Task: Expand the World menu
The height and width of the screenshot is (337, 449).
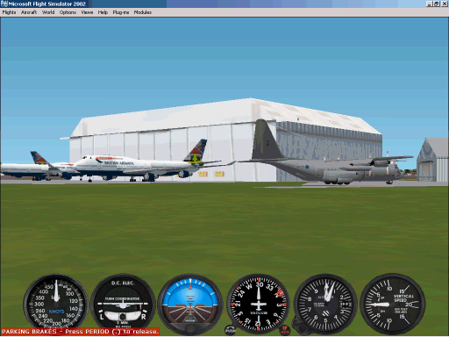Action: pos(48,12)
